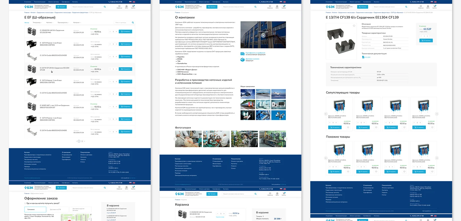
Task: Click the EE1304 document file icon on the product page
Action: click(x=363, y=57)
